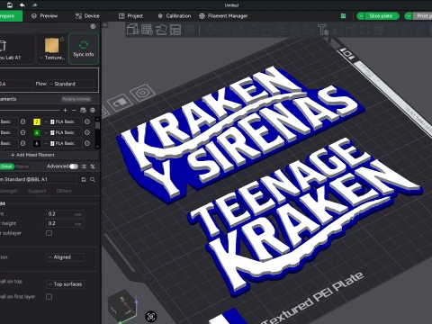Viewport: 432px width, 324px height.
Task: Open the Others settings tab
Action: tap(64, 191)
